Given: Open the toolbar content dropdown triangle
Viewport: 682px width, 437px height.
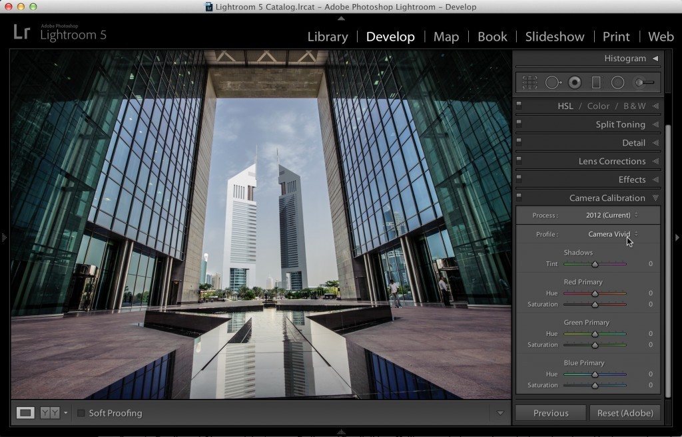Looking at the screenshot, I should coord(500,413).
